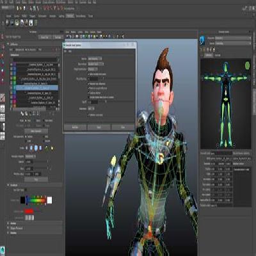Click the copy weights icon below the influences list
The width and height of the screenshot is (256, 256).
pyautogui.click(x=22, y=113)
